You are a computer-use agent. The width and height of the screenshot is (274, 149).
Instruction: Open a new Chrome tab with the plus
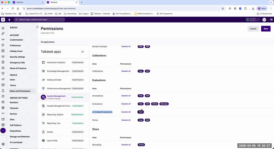pyautogui.click(x=82, y=2)
